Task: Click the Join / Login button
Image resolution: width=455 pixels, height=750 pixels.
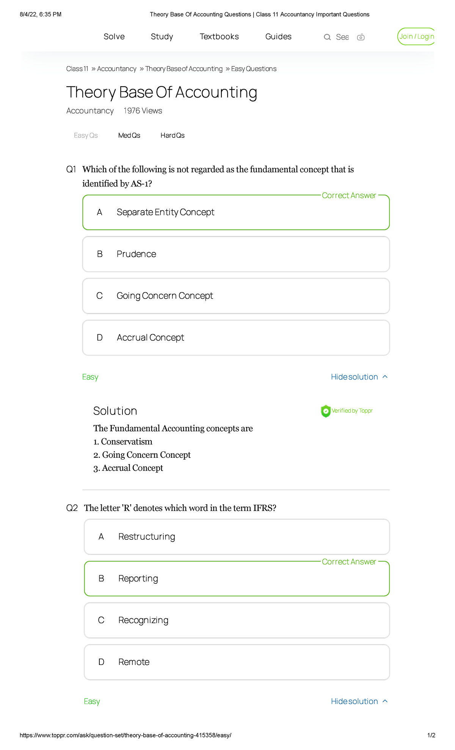Action: (416, 36)
